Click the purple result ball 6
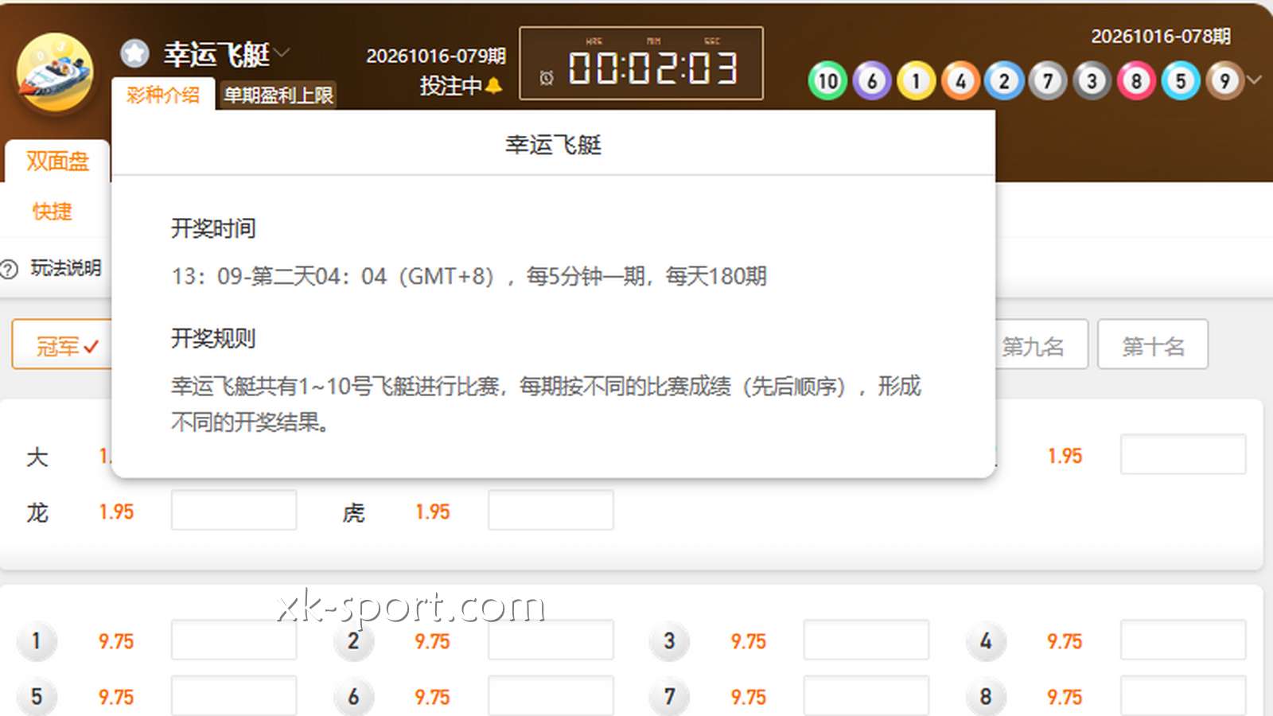The image size is (1273, 716). coord(872,80)
